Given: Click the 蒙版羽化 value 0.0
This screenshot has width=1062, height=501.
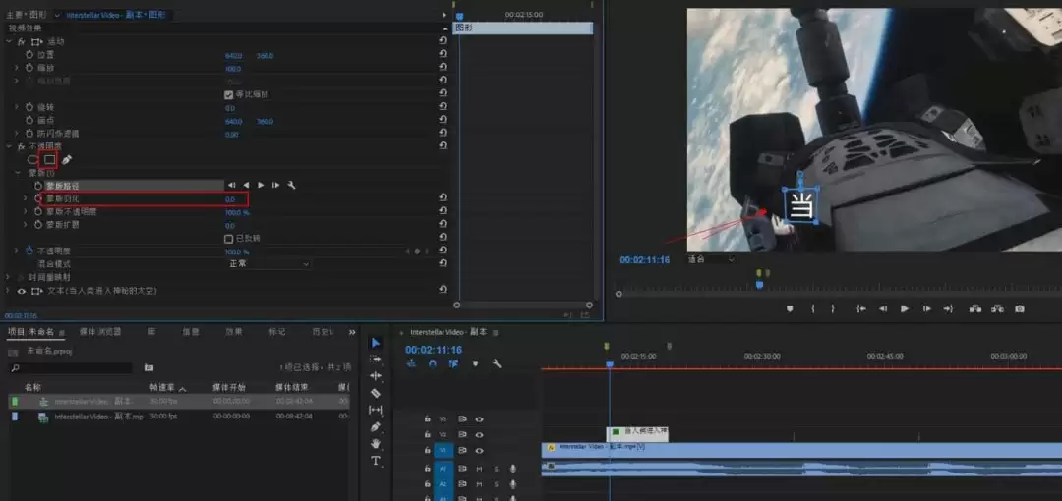Looking at the screenshot, I should pos(230,199).
